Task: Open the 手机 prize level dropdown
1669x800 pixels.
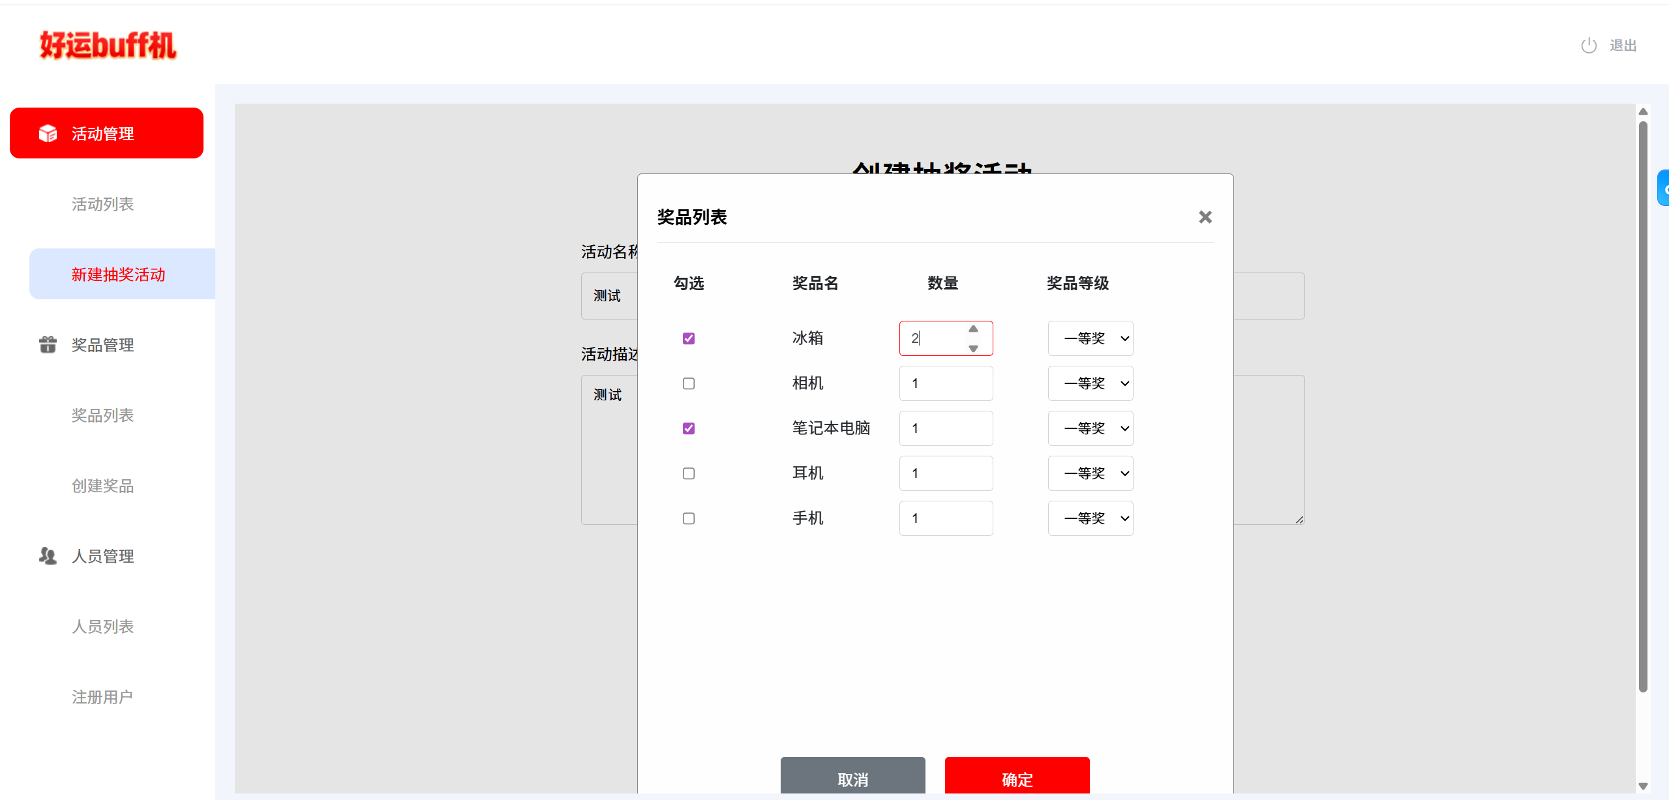Action: click(1090, 518)
